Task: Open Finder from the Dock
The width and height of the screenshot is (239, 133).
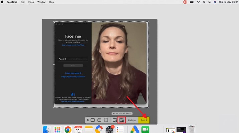Action: pyautogui.click(x=47, y=130)
